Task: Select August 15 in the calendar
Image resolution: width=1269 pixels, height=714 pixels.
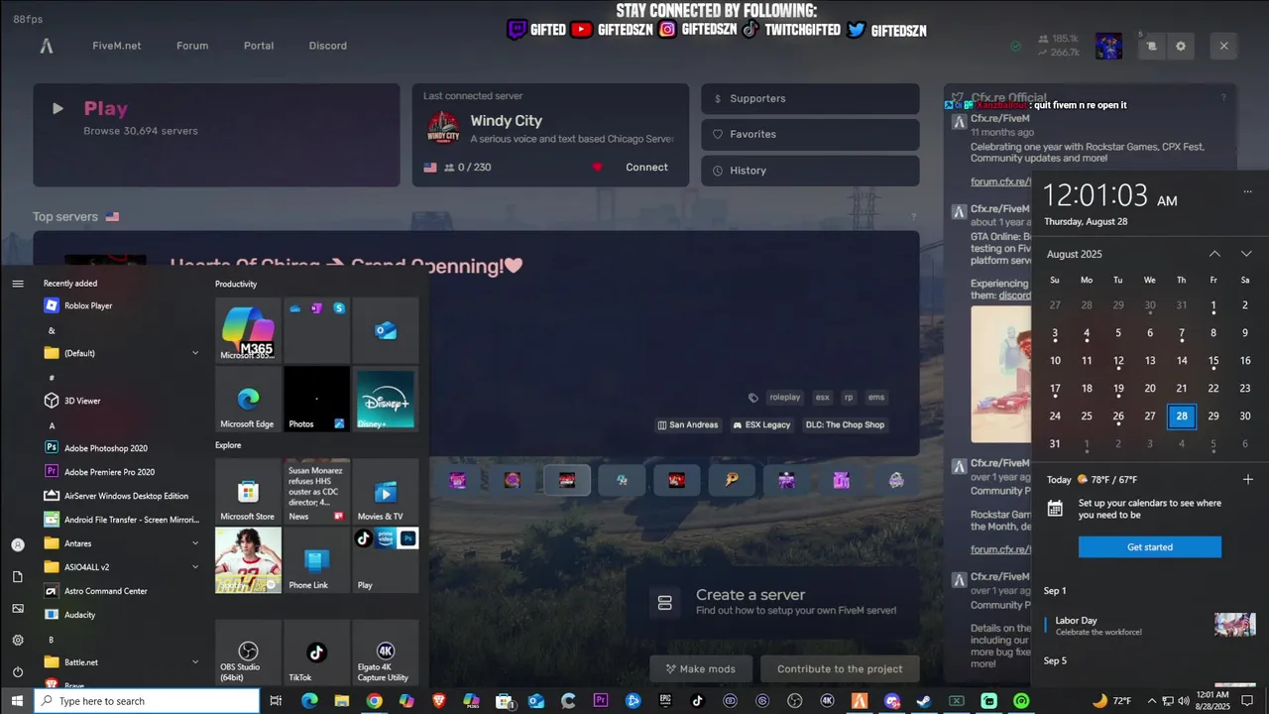Action: pos(1213,361)
